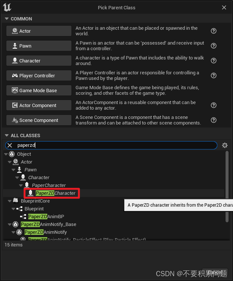Click the PaperZDAnimNotify_Base cube icon
Image resolution: width=233 pixels, height=281 pixels.
click(16, 225)
